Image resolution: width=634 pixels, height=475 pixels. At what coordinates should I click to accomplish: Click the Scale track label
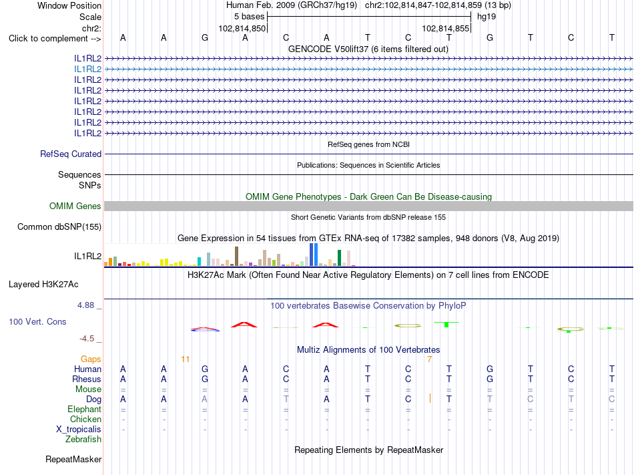(x=91, y=17)
